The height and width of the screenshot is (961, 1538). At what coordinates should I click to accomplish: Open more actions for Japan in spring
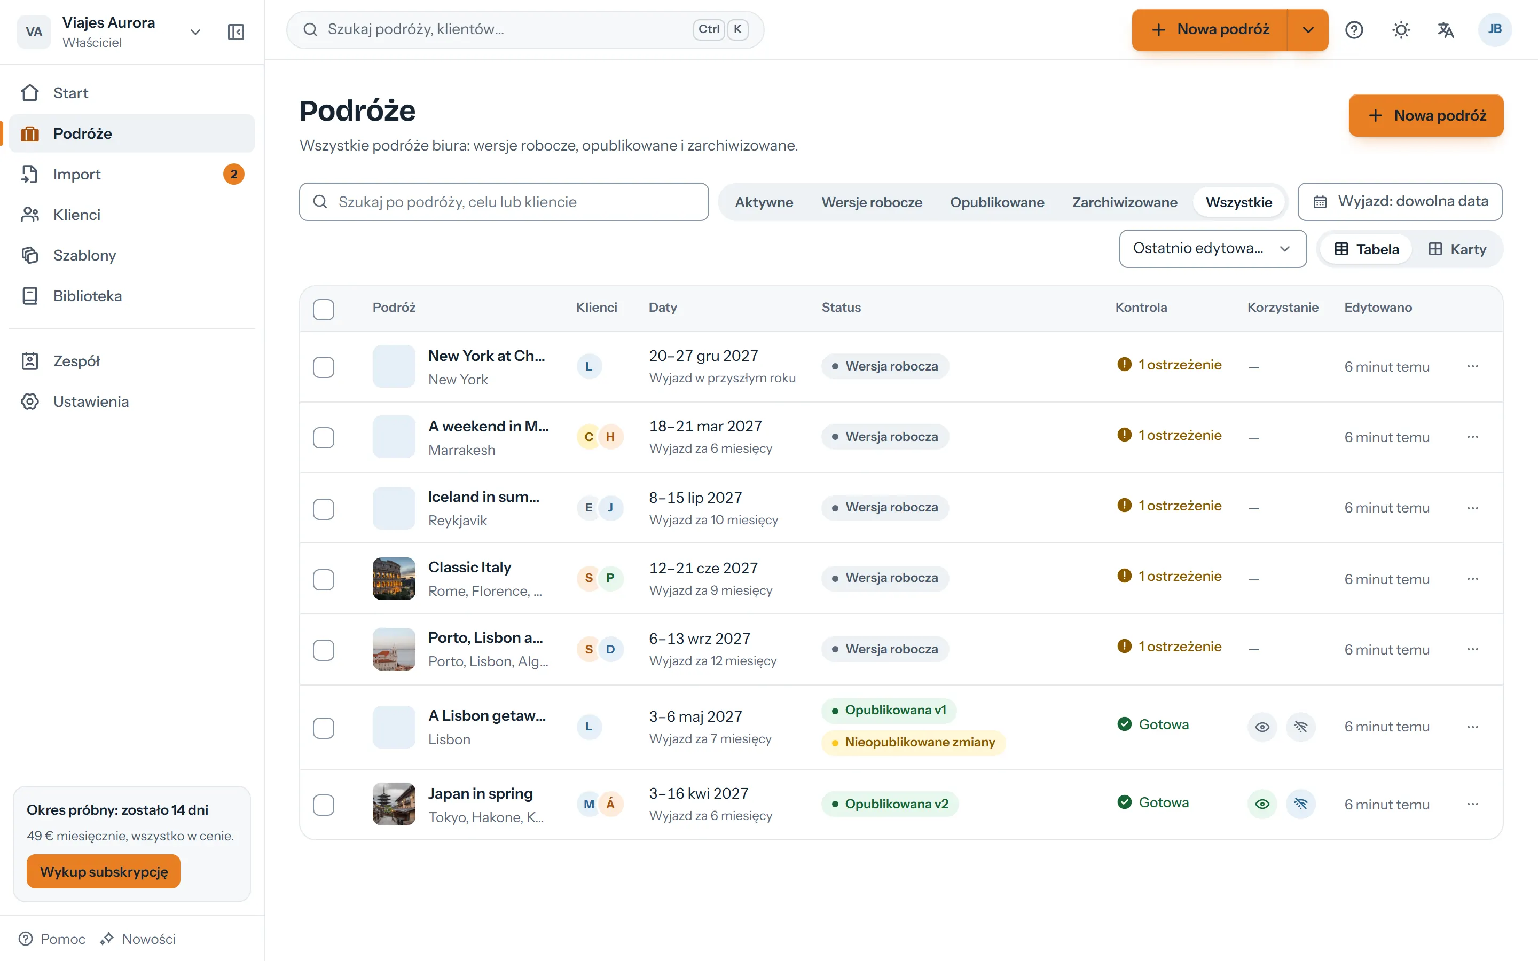click(x=1472, y=804)
